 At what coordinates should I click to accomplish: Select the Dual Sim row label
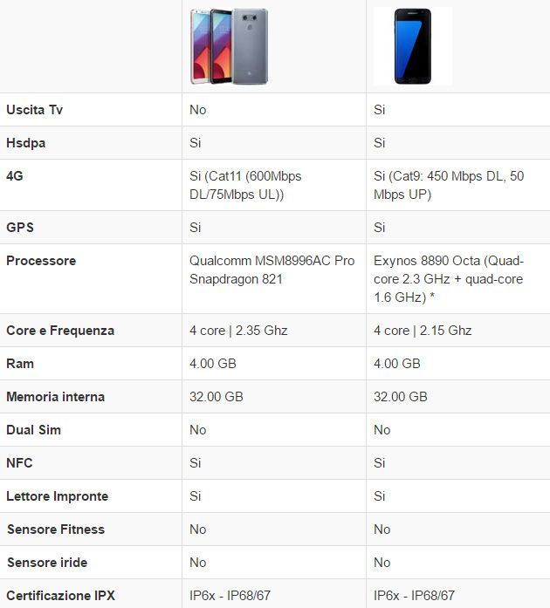33,430
